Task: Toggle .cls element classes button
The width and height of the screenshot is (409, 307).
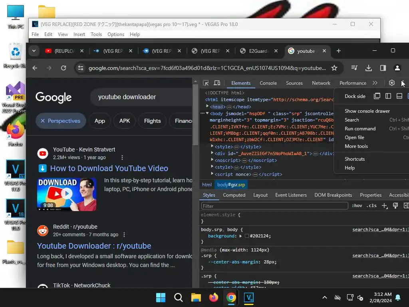Action: [x=371, y=206]
